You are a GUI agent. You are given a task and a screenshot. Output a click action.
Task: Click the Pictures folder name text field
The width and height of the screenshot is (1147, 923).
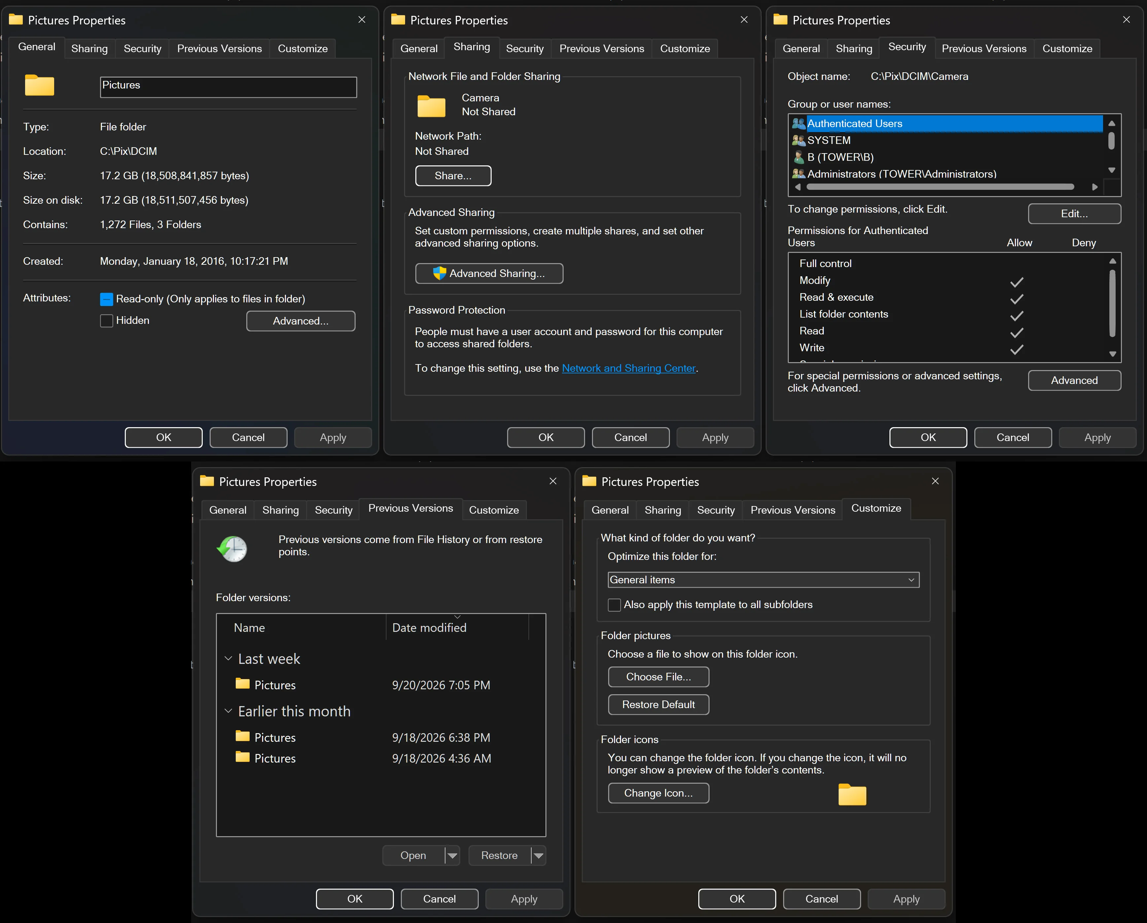[228, 87]
